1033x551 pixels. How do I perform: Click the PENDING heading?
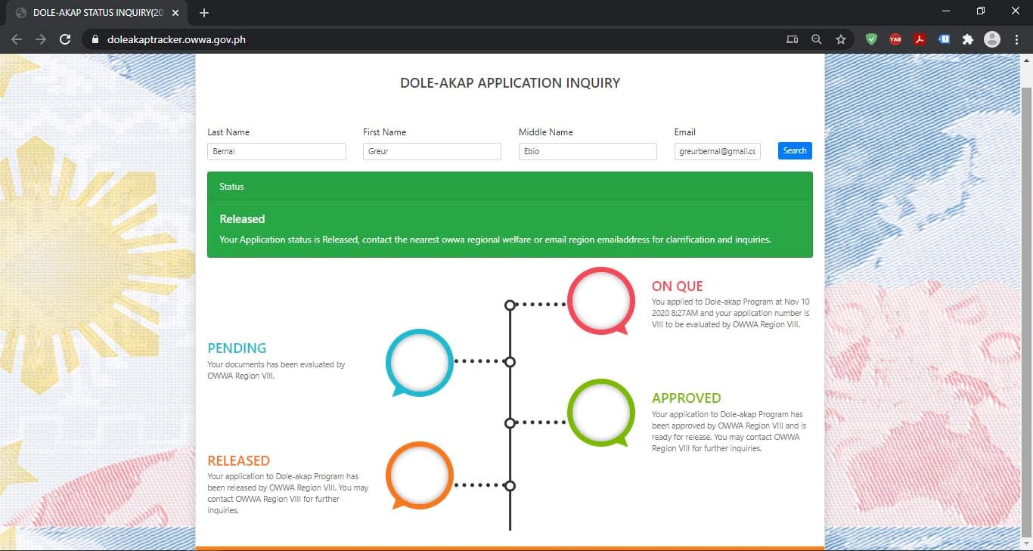click(237, 348)
